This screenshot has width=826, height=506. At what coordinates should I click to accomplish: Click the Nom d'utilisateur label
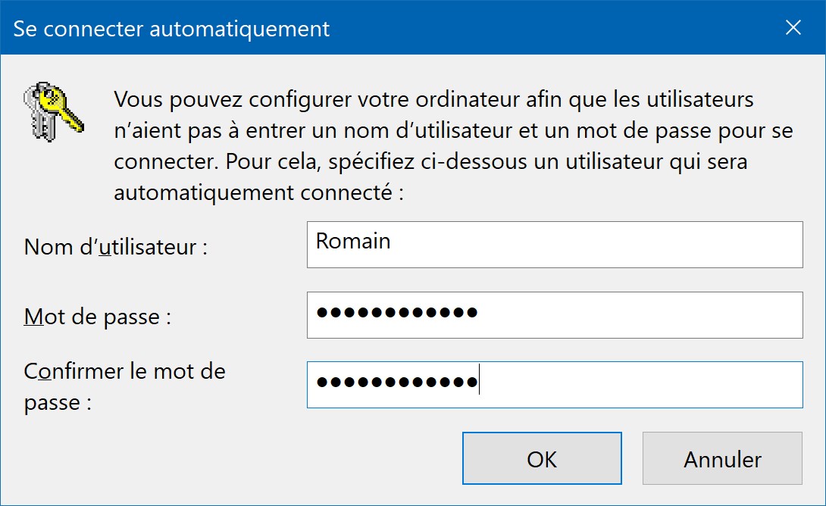click(116, 246)
